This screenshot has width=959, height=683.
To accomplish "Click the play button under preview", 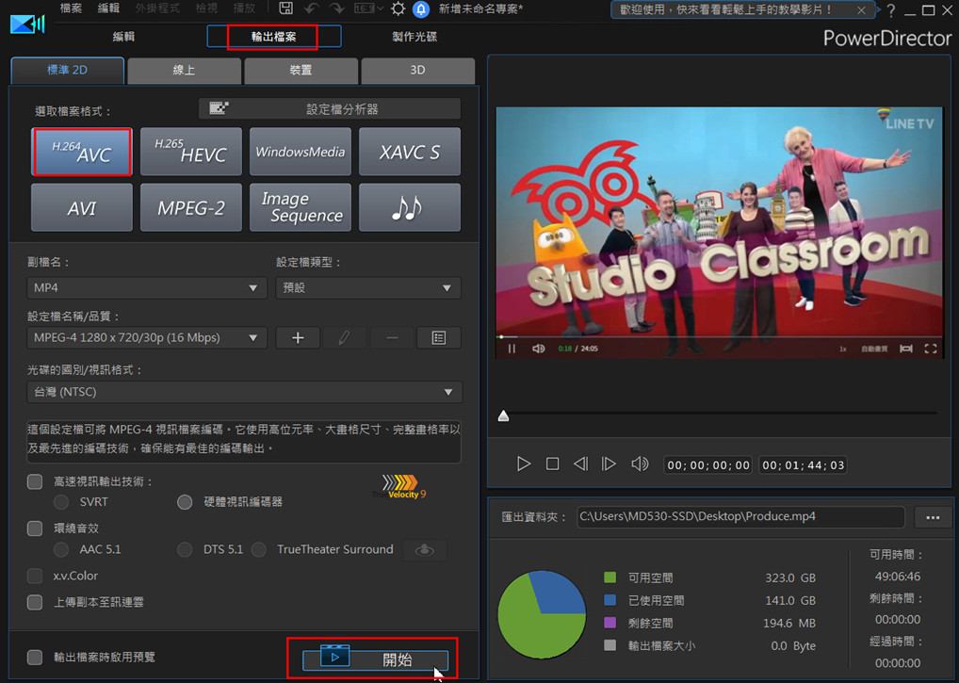I will [x=524, y=464].
